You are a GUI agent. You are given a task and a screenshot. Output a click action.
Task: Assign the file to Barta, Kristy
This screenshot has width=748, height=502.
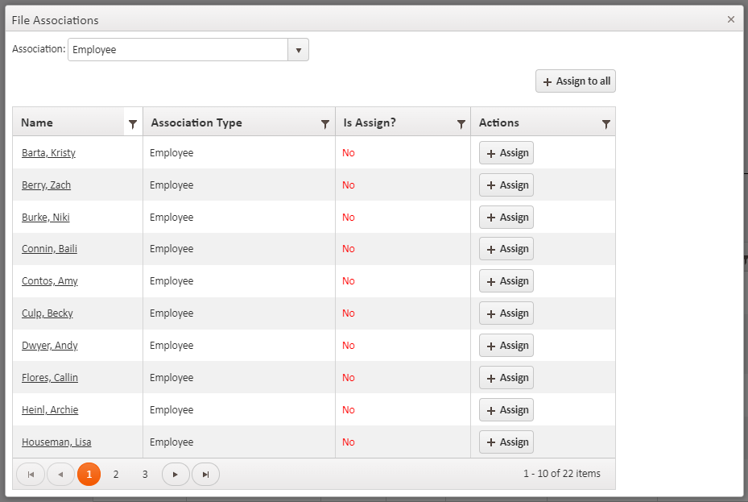point(506,153)
